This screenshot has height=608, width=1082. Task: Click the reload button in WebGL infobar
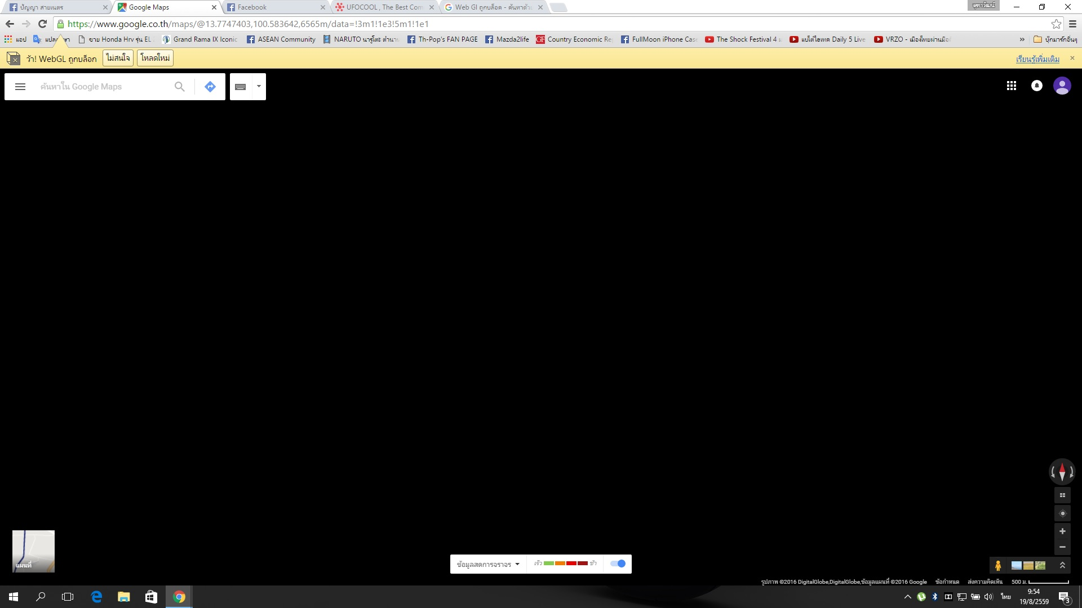point(155,59)
